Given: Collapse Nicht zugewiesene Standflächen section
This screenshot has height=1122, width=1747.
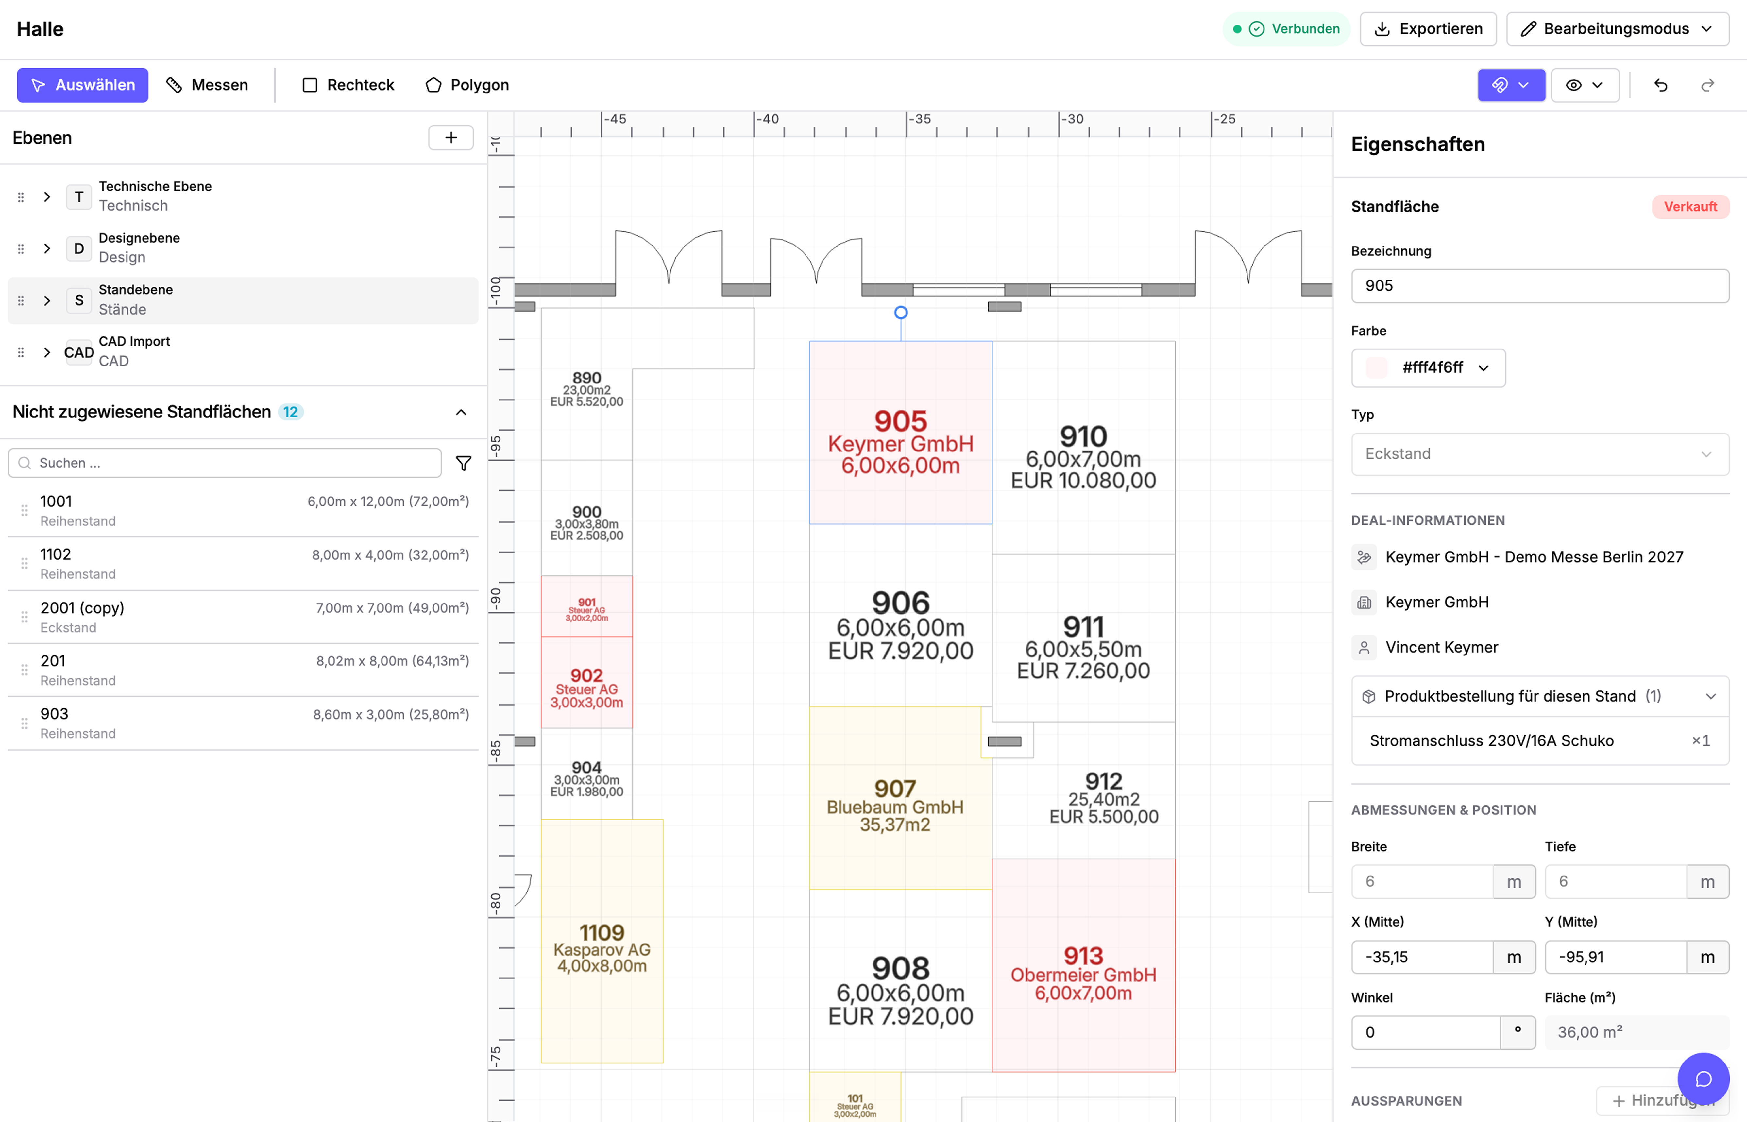Looking at the screenshot, I should click(x=461, y=412).
